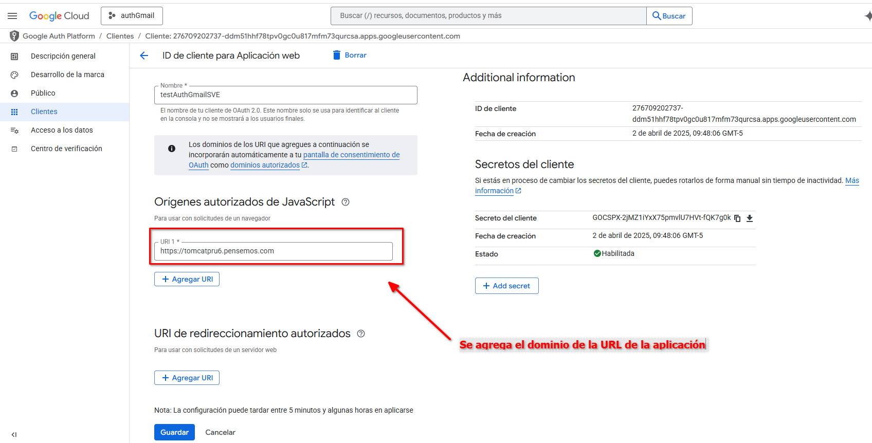Go to Descripción general in sidebar
Screen dimensions: 872x443
coord(63,56)
